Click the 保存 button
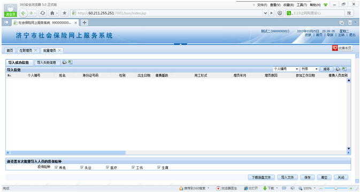Viewport: 361px width, 192px height. 308,177
